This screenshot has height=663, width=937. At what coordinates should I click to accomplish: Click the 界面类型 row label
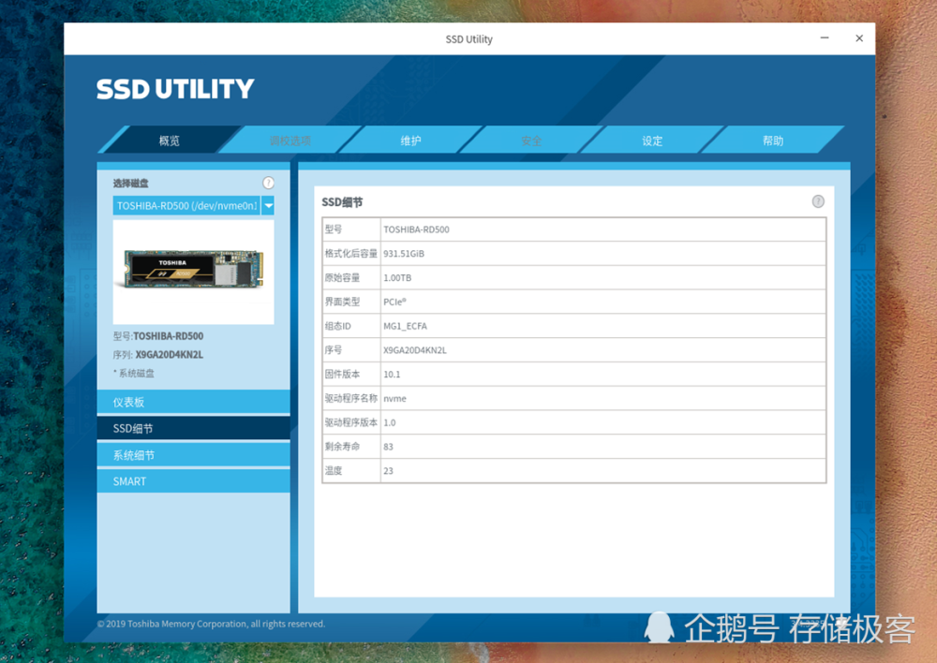point(342,302)
